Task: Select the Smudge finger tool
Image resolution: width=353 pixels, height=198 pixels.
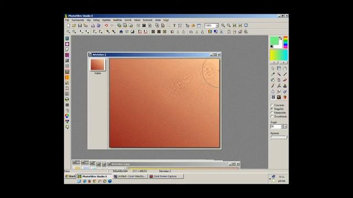Action: pos(279,92)
